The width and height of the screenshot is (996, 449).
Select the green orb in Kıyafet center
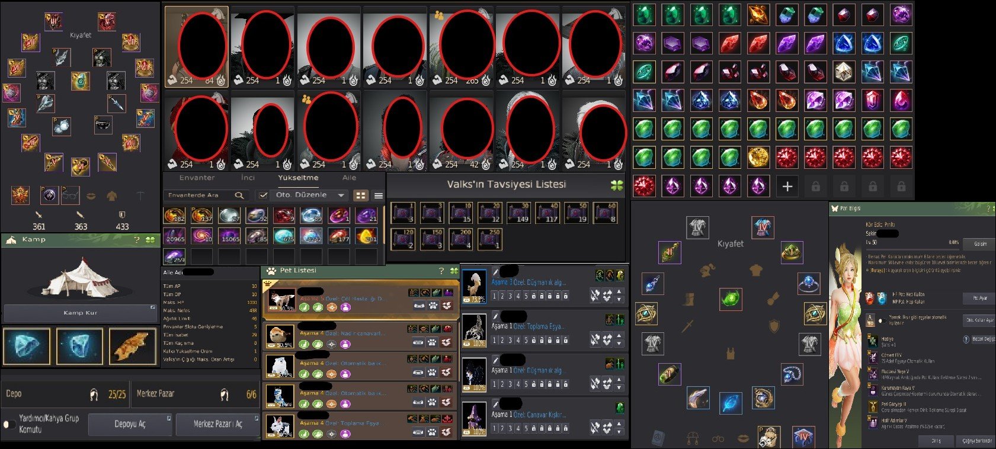click(731, 298)
